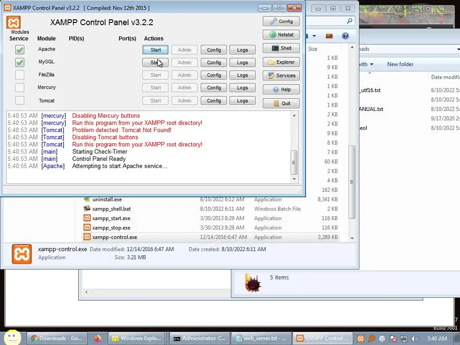
Task: Click the Explorer file list scroll down arrow
Action: tap(352, 238)
